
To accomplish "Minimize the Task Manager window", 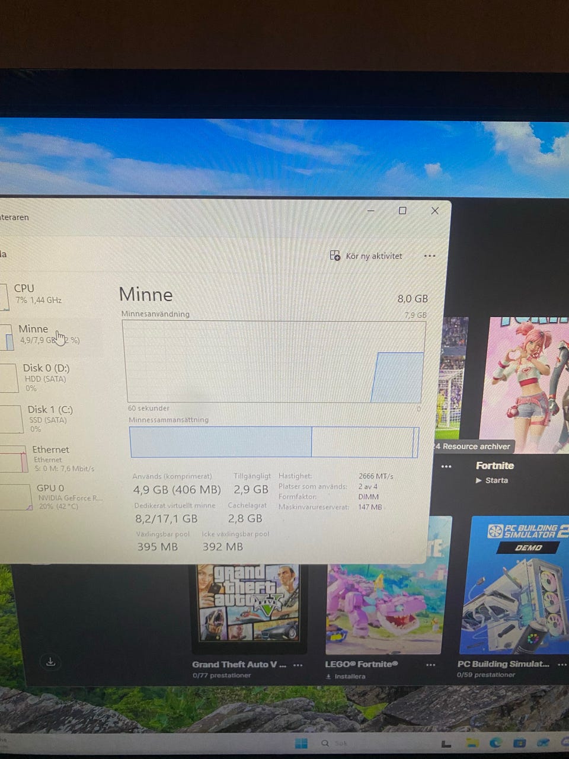I will click(x=371, y=211).
